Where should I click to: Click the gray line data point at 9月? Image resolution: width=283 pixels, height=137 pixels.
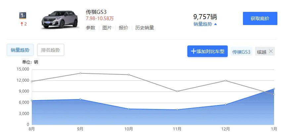[80, 73]
